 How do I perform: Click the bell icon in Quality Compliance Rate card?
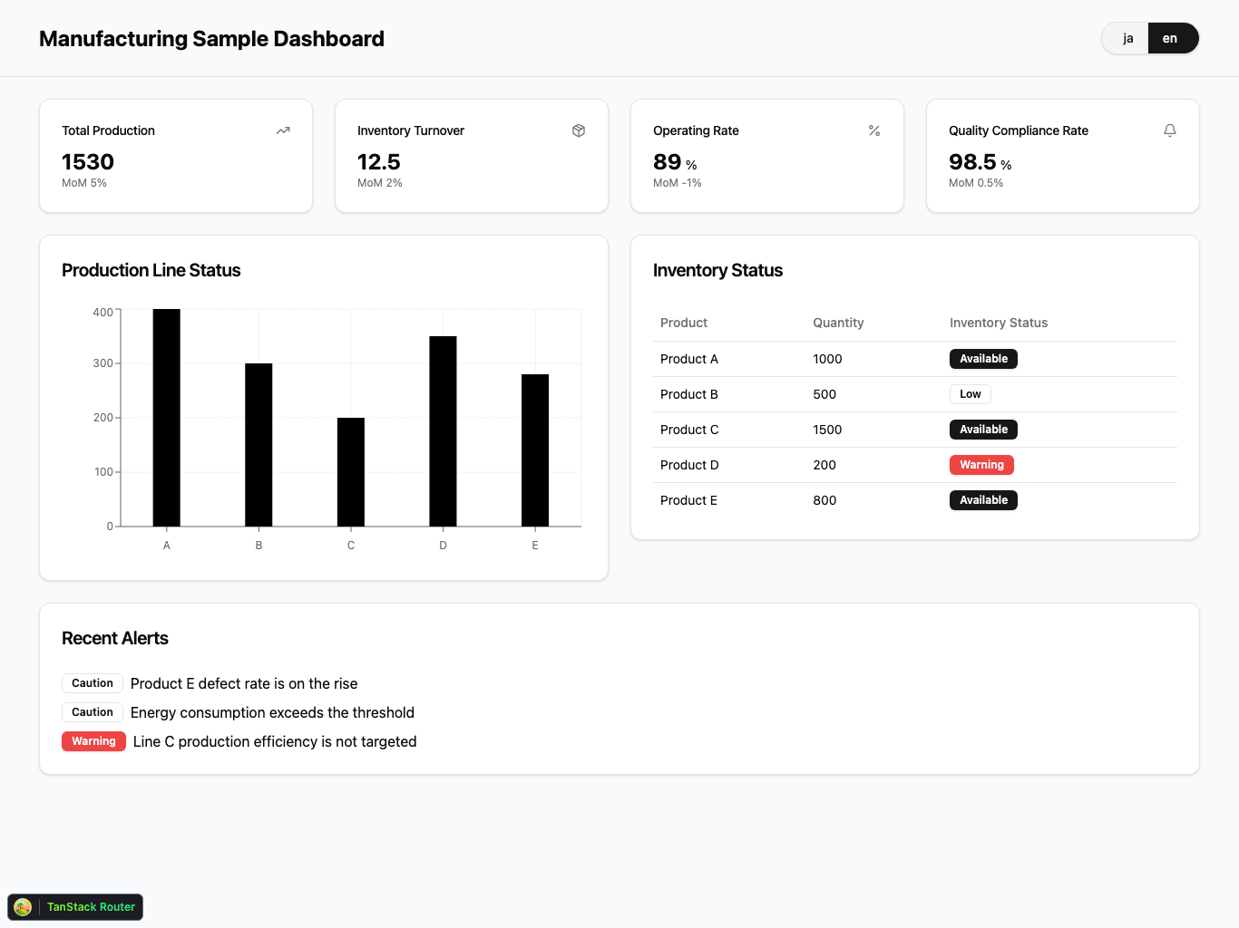pyautogui.click(x=1170, y=130)
